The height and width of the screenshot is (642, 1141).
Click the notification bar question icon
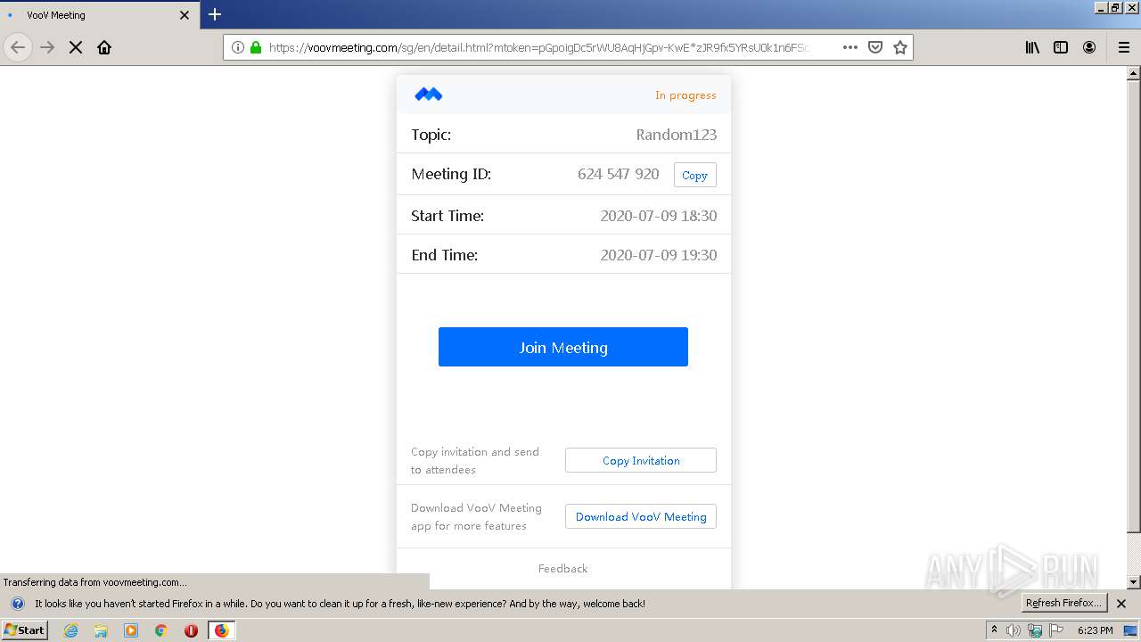(17, 604)
